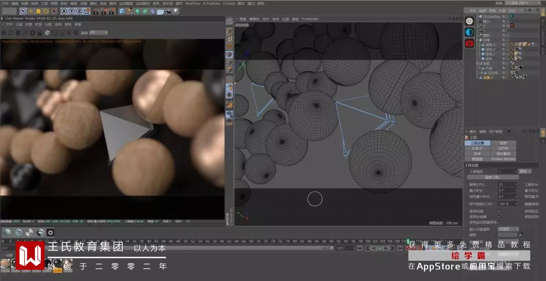The width and height of the screenshot is (546, 281).
Task: Toggle the 使用生成器 checkbox
Action: click(x=499, y=216)
